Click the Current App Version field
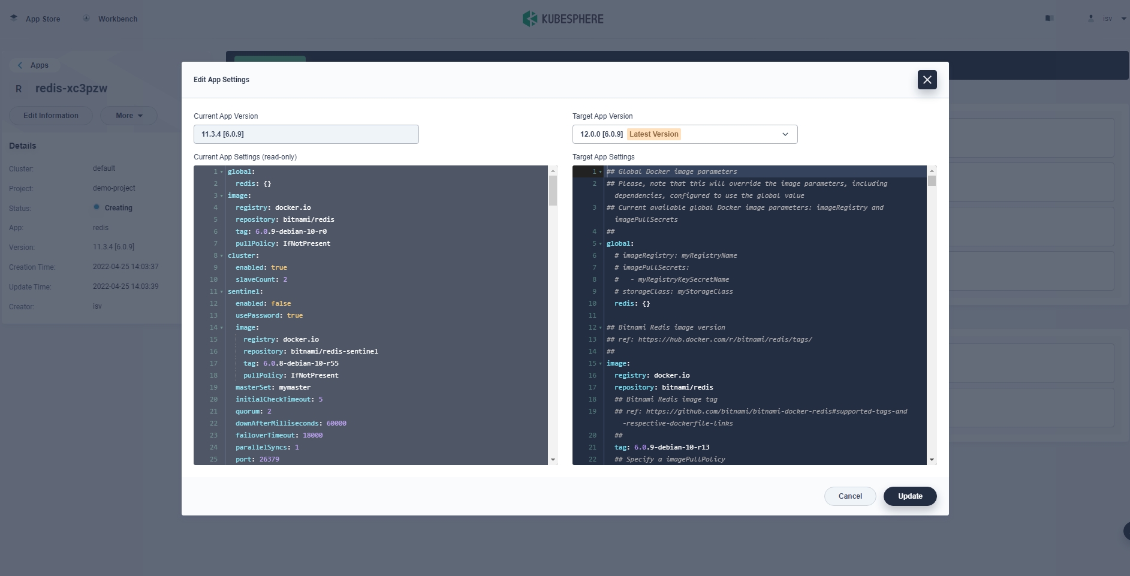This screenshot has height=576, width=1130. click(306, 134)
